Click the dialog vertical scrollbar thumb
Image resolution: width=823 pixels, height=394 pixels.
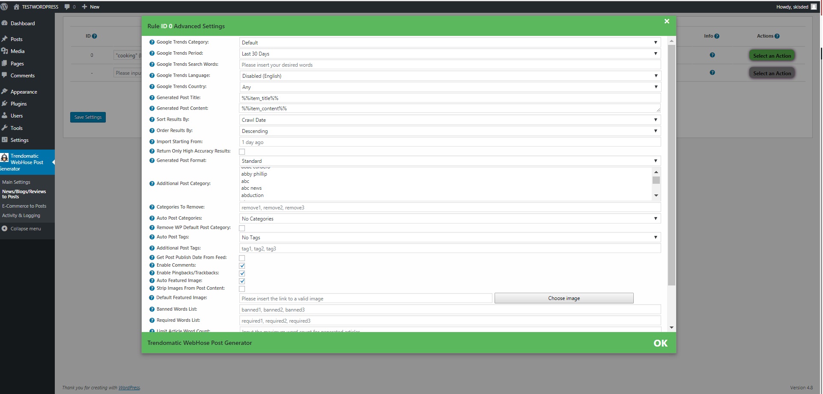[671, 165]
